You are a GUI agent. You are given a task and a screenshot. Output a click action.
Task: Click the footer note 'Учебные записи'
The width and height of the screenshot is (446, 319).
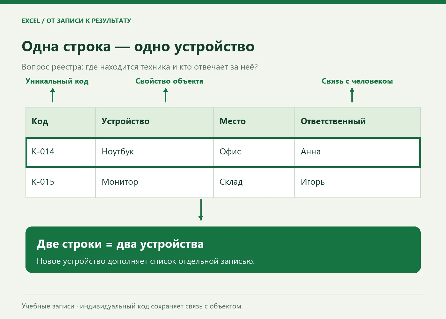pos(131,306)
